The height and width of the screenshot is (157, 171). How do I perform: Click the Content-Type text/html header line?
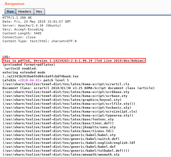coord(39,41)
